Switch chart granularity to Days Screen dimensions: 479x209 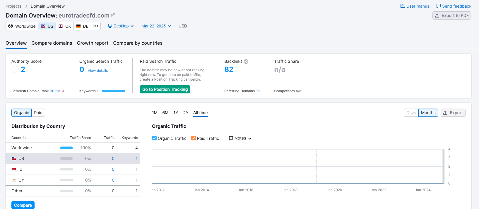[x=411, y=113]
